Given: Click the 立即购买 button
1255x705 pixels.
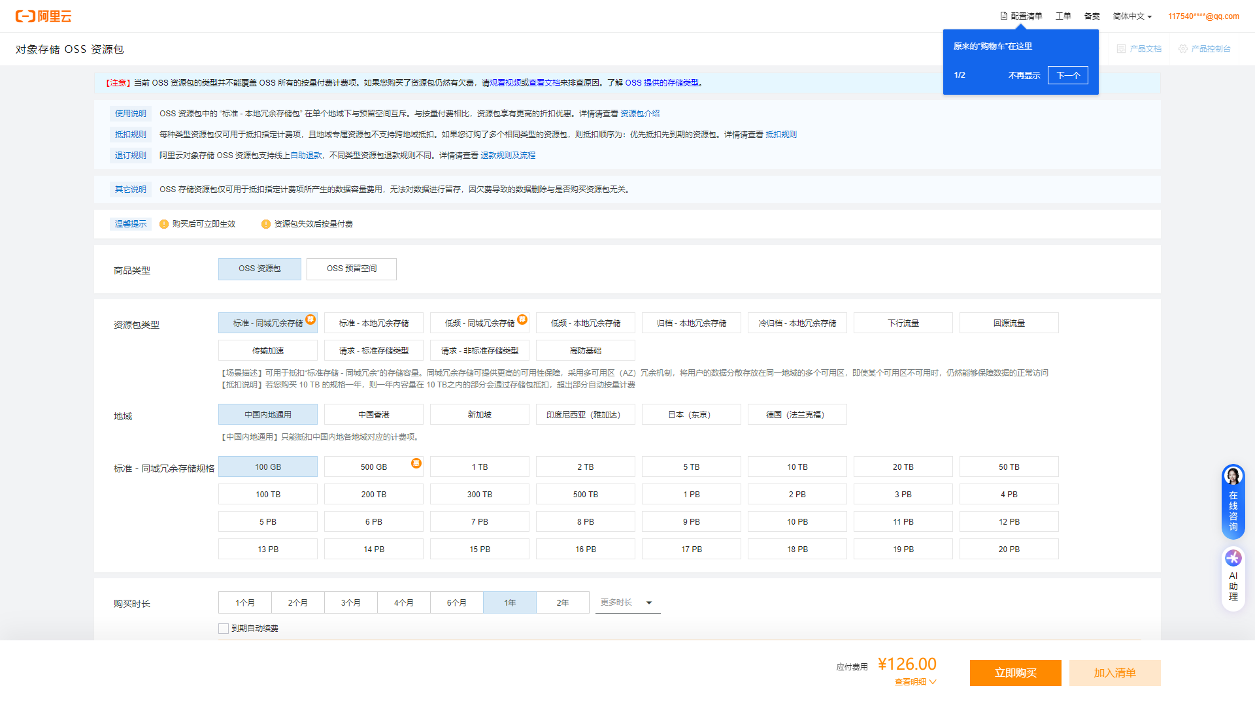Looking at the screenshot, I should pos(1015,673).
